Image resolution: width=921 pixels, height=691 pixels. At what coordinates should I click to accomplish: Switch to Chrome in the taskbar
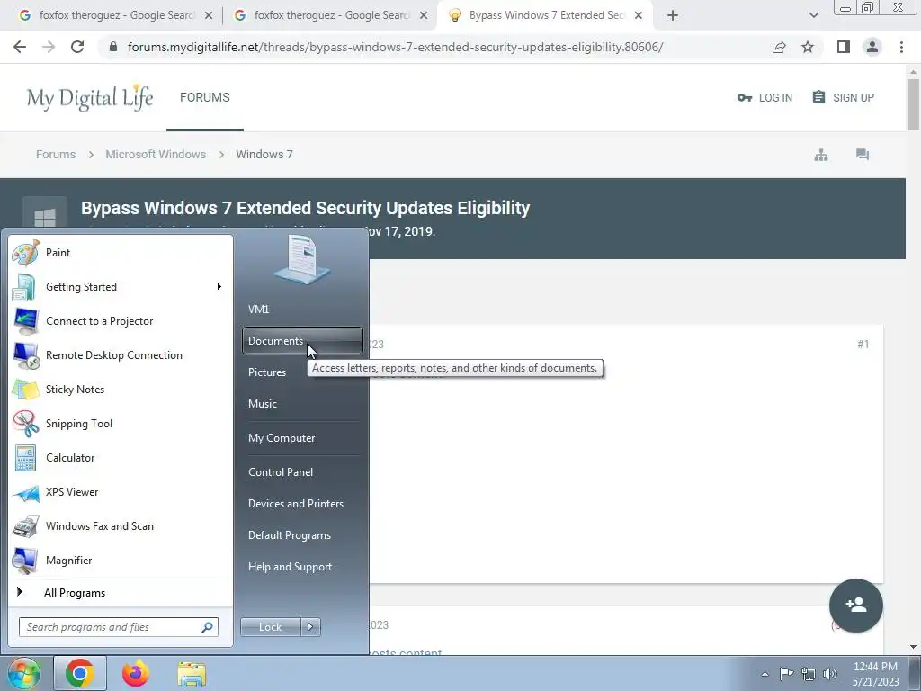pyautogui.click(x=80, y=673)
